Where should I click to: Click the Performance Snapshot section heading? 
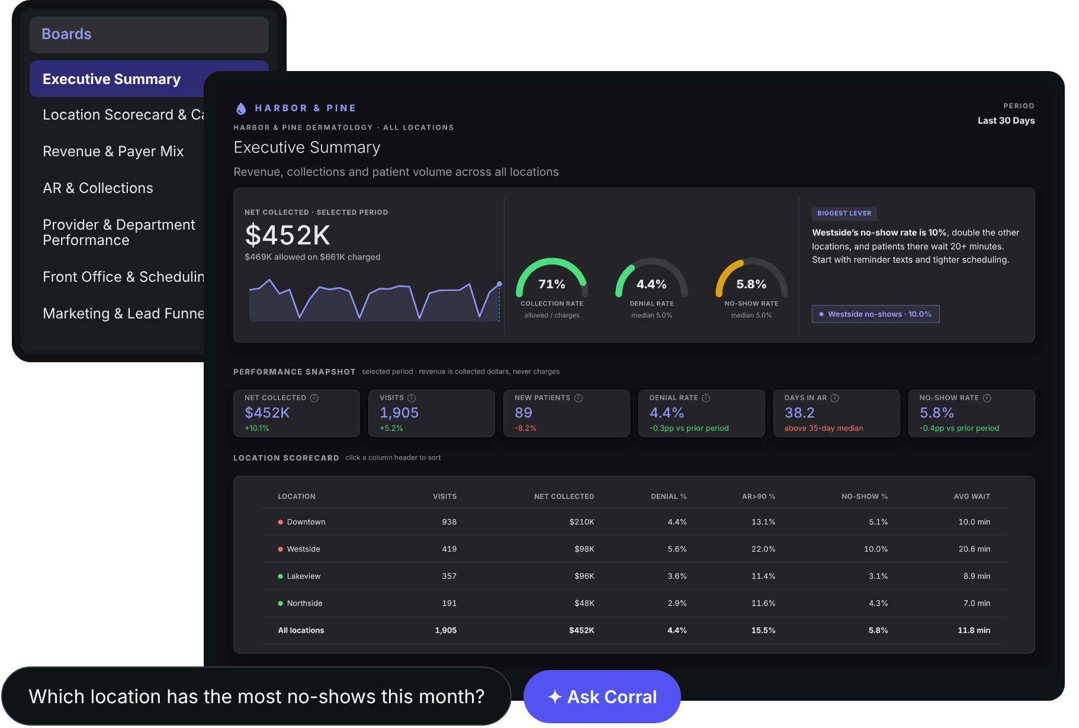294,372
